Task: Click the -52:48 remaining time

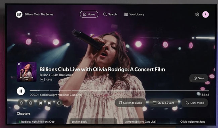Action: pos(205,95)
